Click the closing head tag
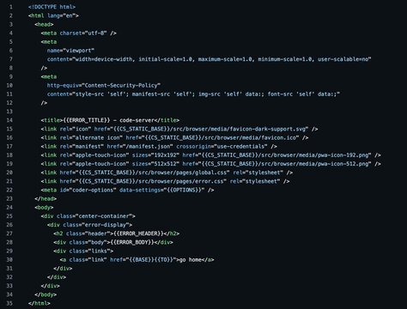Image resolution: width=407 pixels, height=309 pixels. (x=46, y=198)
